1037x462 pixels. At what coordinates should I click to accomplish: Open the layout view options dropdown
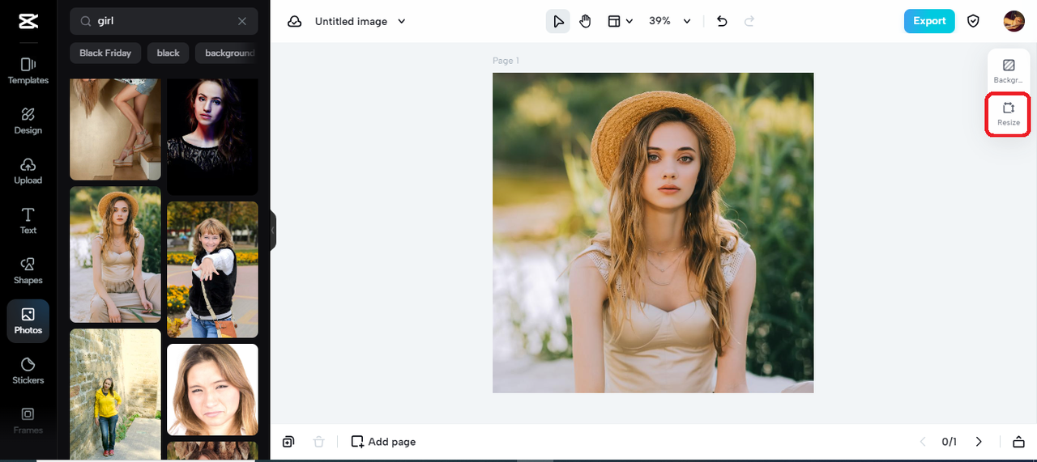621,22
